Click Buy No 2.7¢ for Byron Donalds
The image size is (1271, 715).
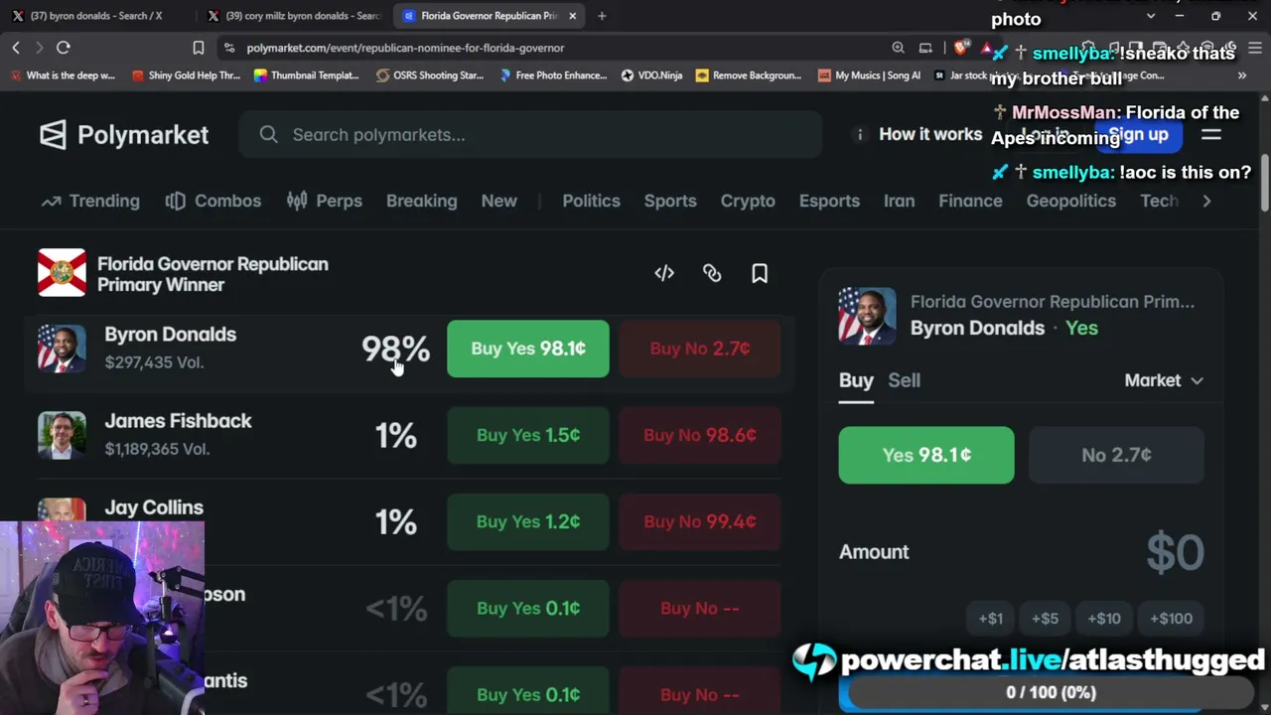point(700,349)
